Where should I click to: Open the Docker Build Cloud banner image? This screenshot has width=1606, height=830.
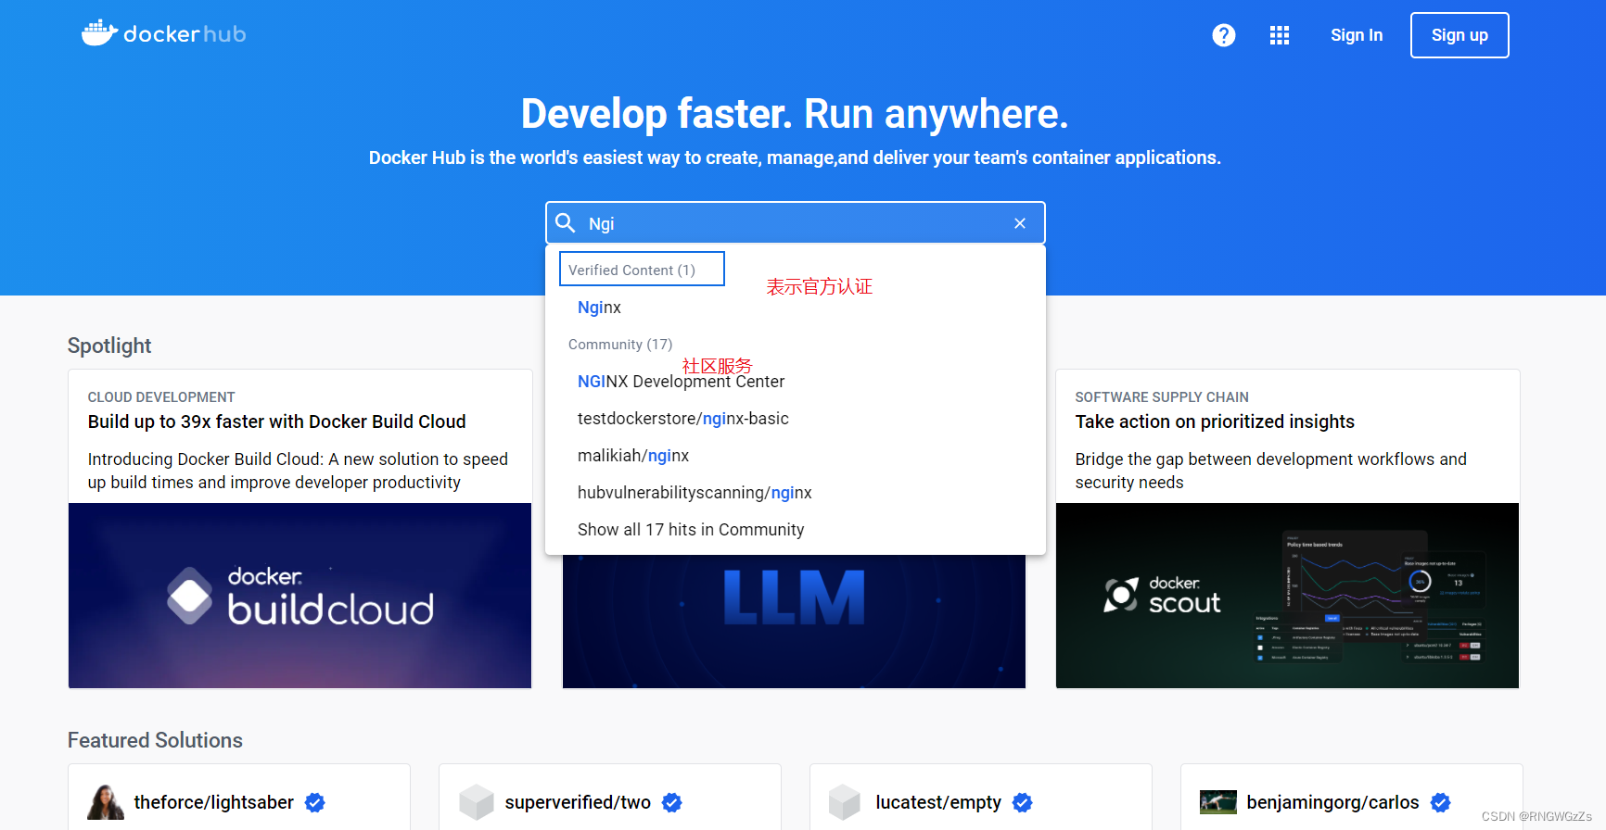(x=300, y=596)
